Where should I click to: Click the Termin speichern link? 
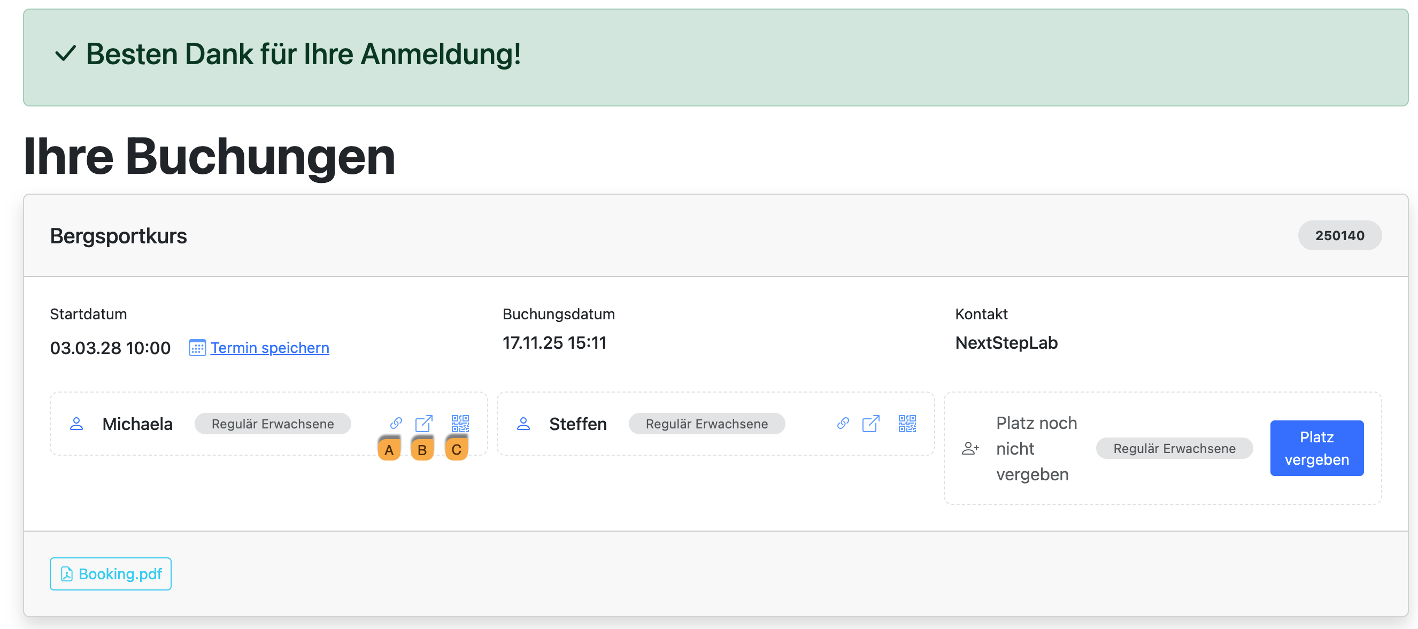269,348
